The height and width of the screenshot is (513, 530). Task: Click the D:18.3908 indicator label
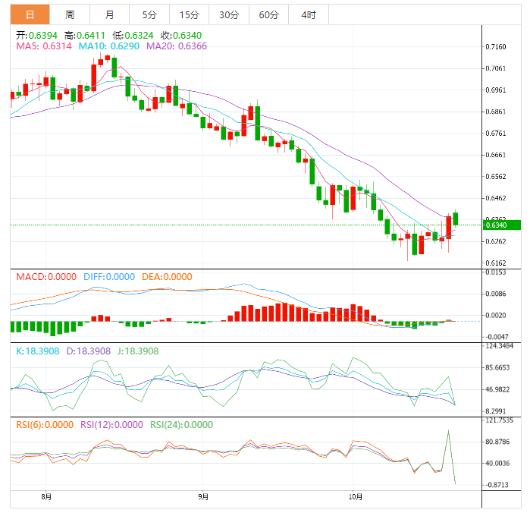(89, 351)
